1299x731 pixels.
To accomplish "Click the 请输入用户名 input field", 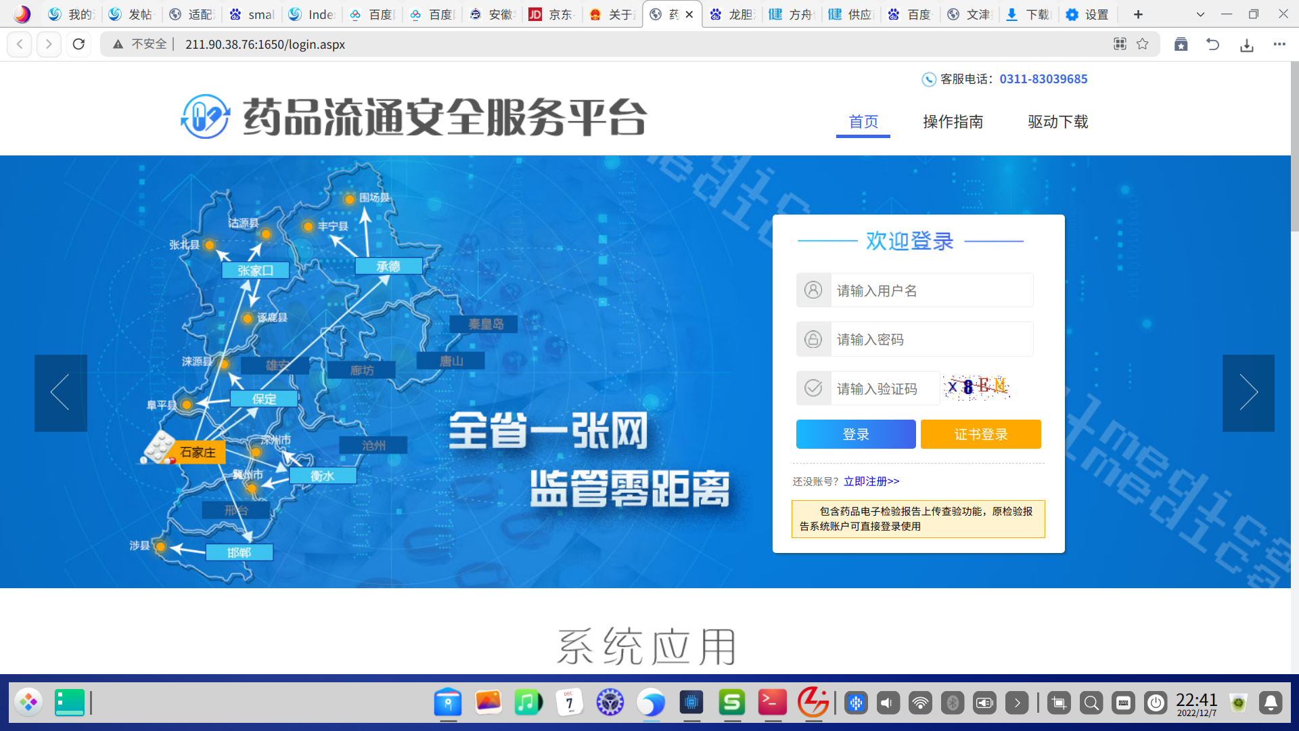I will click(x=931, y=290).
